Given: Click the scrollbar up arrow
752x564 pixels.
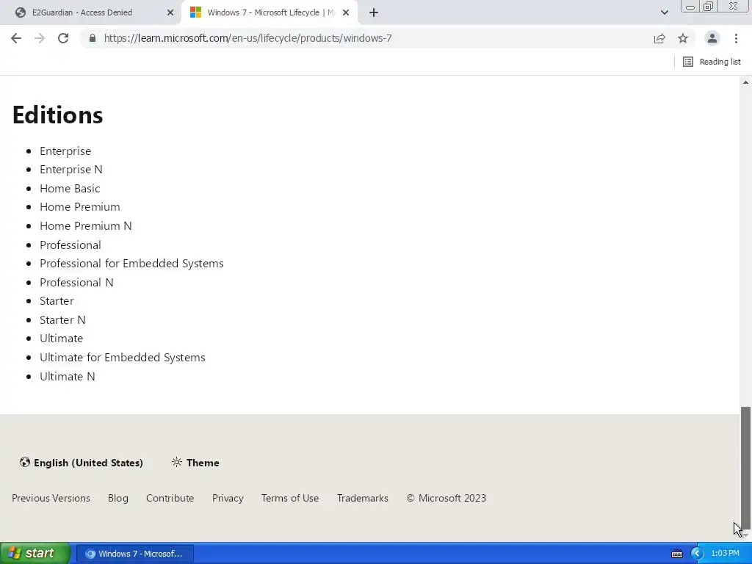Looking at the screenshot, I should click(745, 82).
